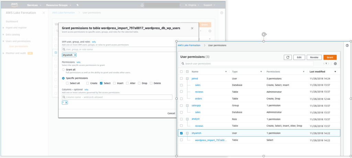Open the Services dropdown

tap(34, 5)
